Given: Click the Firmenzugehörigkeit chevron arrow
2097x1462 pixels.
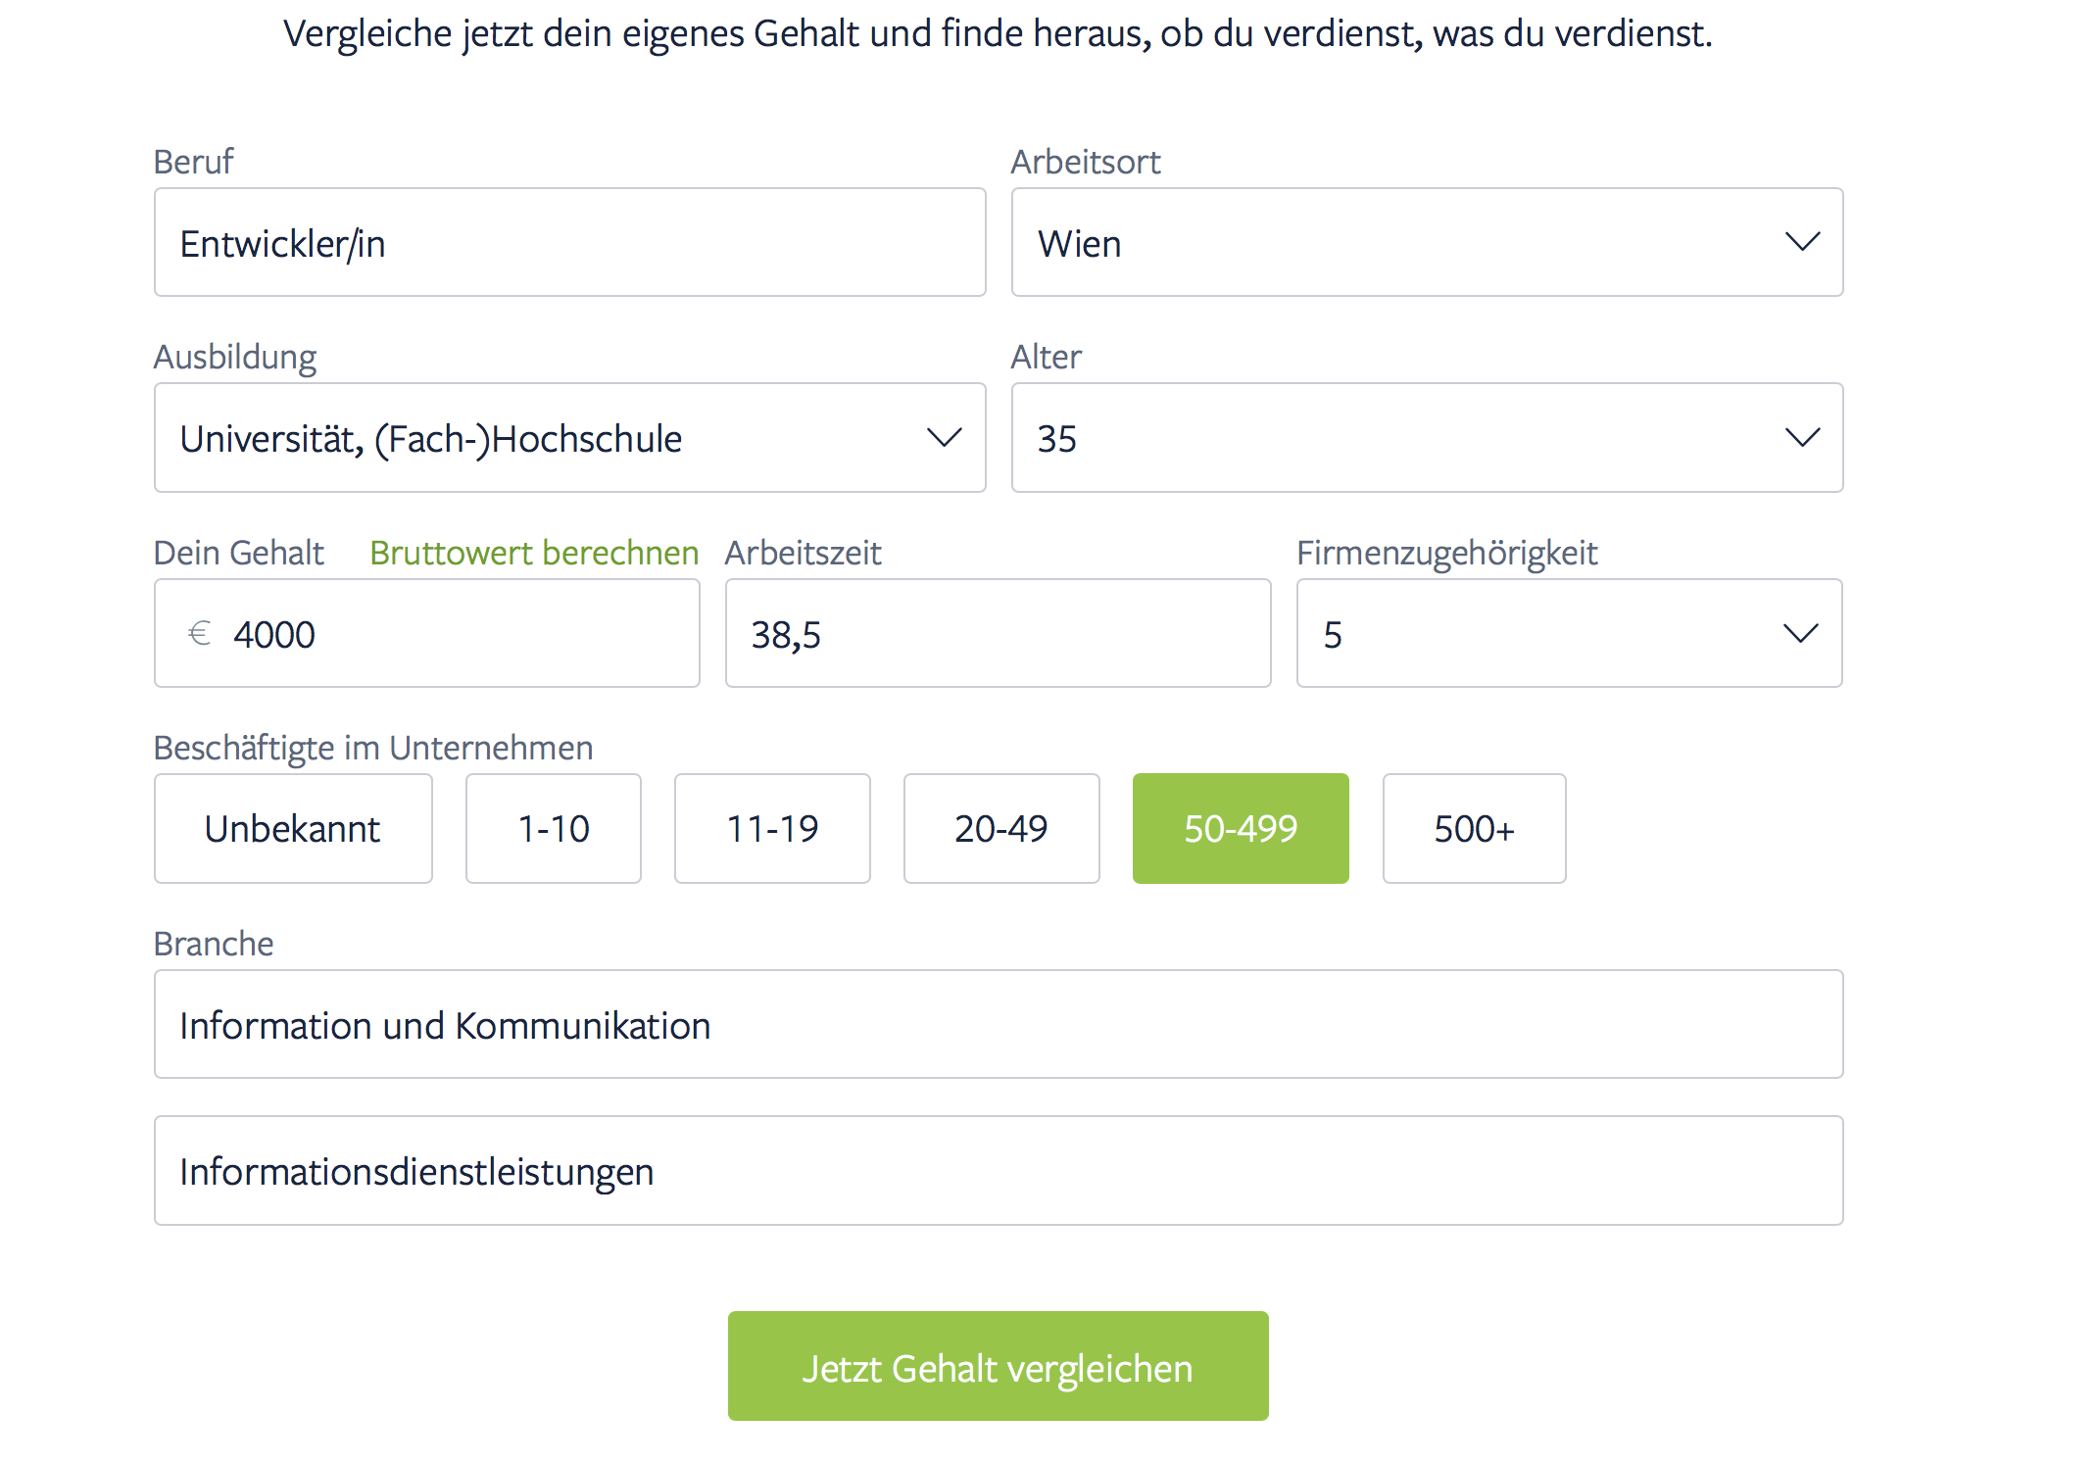Looking at the screenshot, I should coord(1801,633).
